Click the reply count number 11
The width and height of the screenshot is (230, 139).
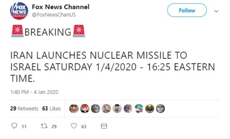click(x=24, y=126)
